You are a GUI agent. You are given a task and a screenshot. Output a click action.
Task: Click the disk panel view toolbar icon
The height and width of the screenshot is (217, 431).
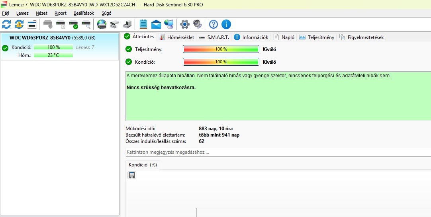tap(32, 24)
